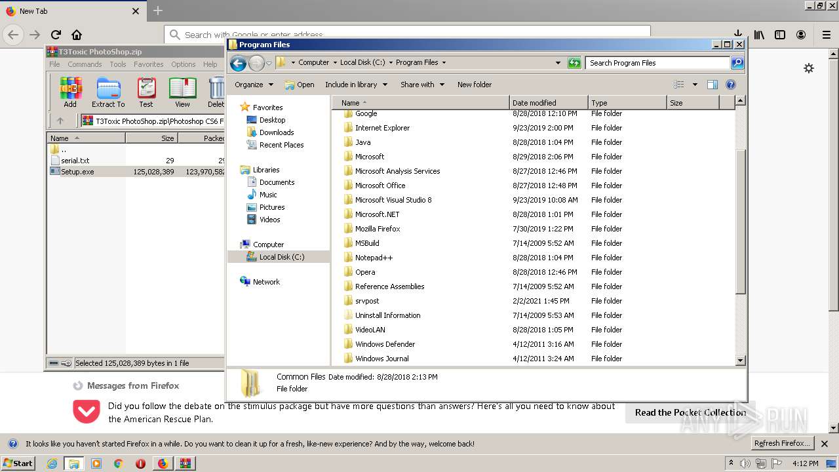
Task: Open WinRAR Help menu
Action: 210,64
